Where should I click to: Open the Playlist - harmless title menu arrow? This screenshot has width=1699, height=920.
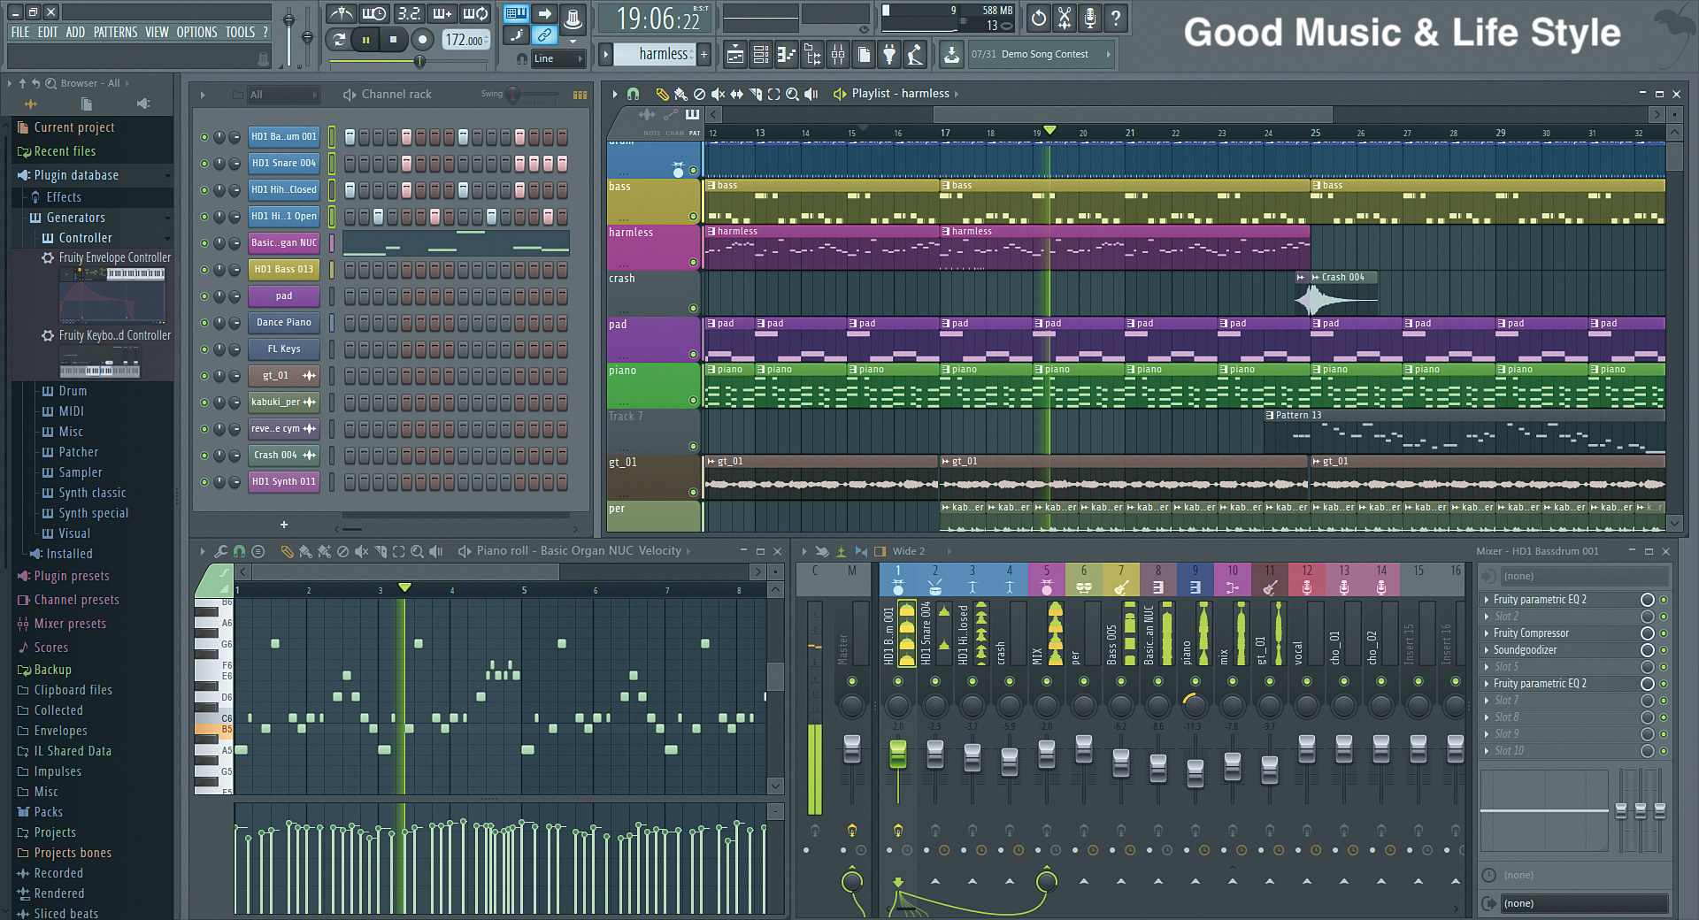point(957,94)
